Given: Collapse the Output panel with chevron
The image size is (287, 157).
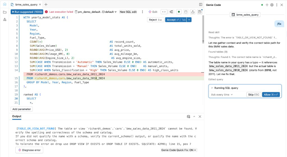Looking at the screenshot, I should tap(194, 116).
